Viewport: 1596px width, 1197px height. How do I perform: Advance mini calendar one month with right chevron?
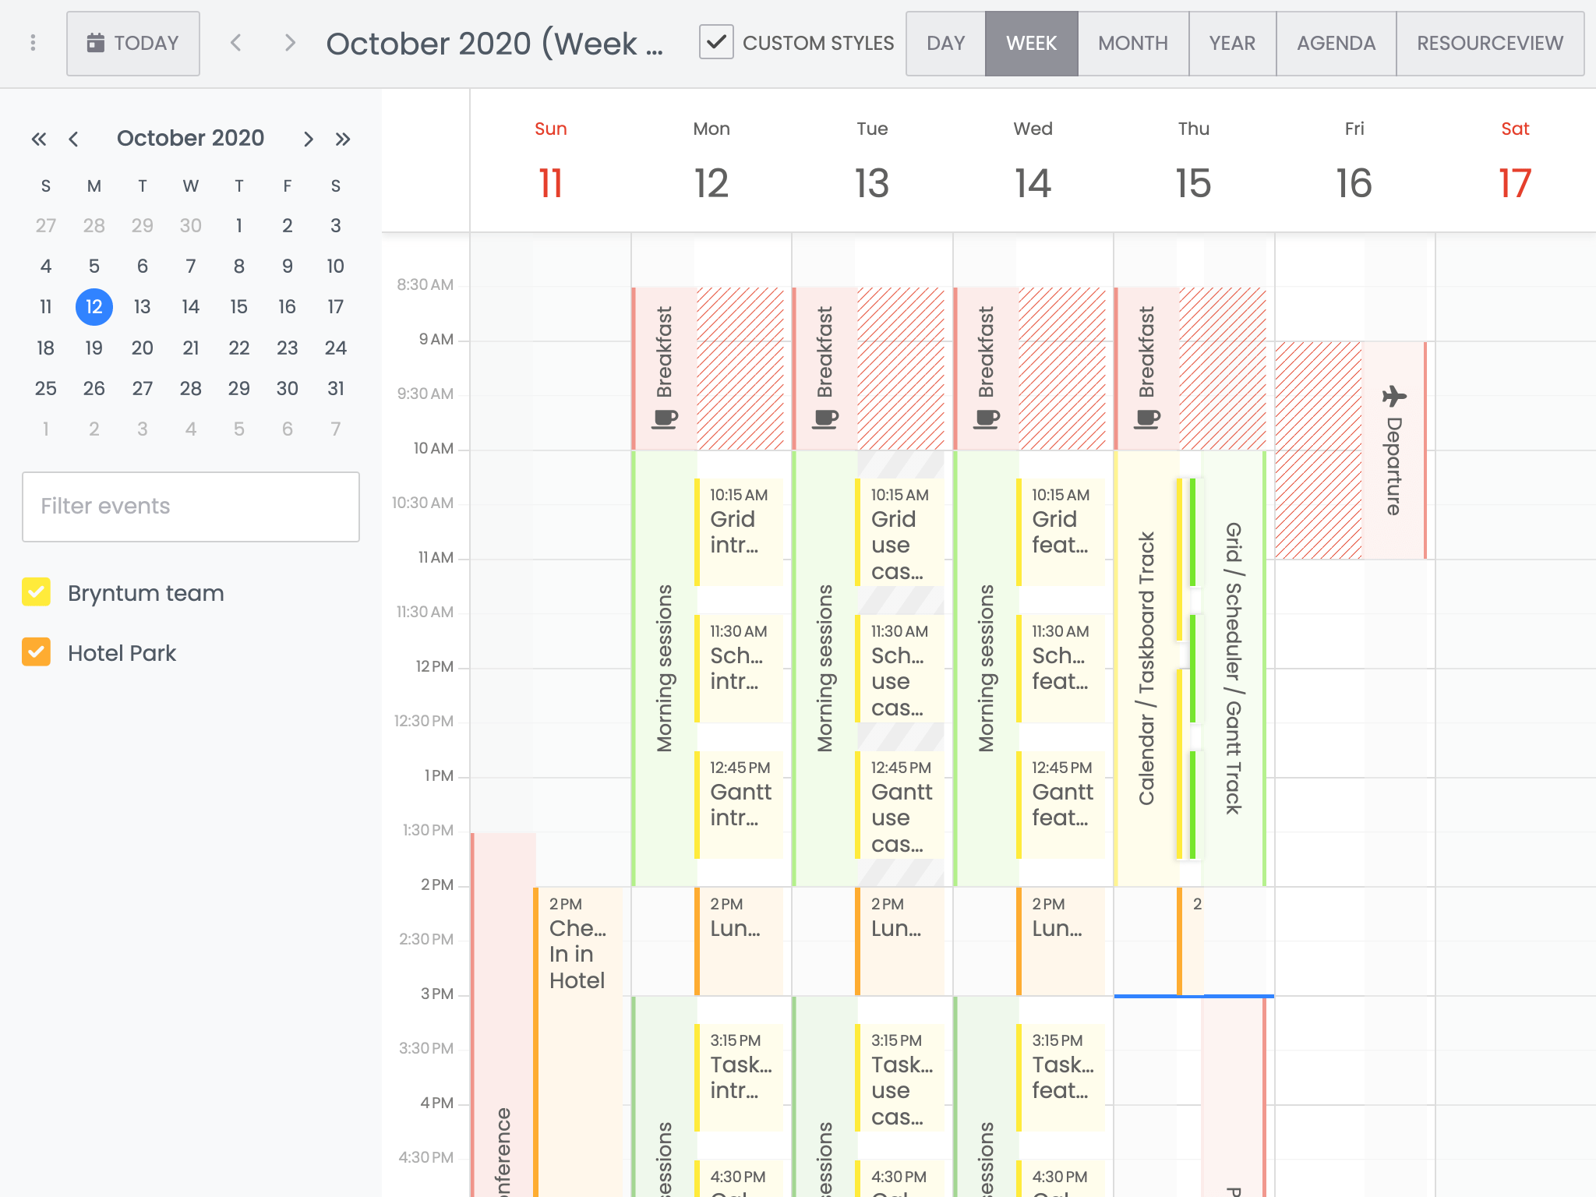point(309,138)
